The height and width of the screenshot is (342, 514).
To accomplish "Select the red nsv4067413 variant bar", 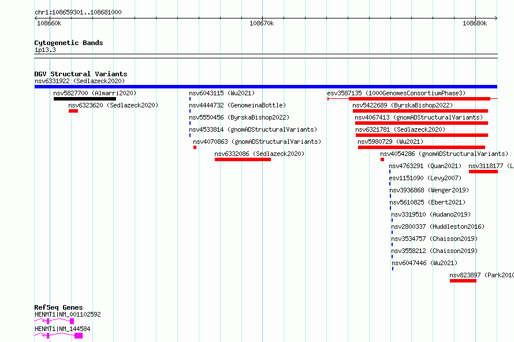I will (x=422, y=123).
